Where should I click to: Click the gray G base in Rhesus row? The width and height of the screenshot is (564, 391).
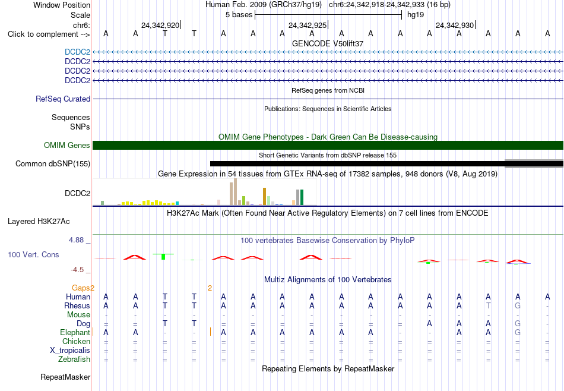[x=518, y=305]
